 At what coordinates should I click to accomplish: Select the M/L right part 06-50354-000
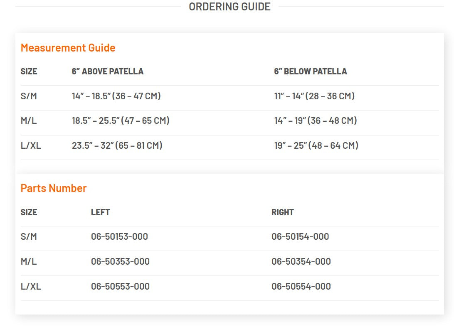point(301,262)
